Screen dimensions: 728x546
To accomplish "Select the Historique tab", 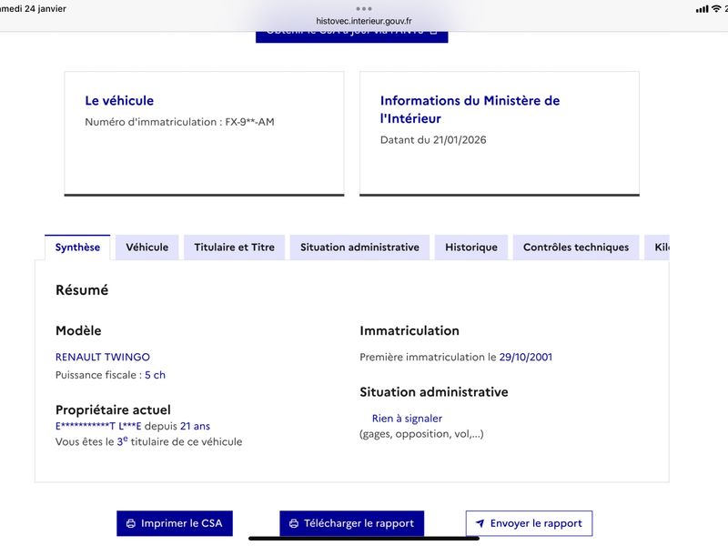I will coord(471,248).
